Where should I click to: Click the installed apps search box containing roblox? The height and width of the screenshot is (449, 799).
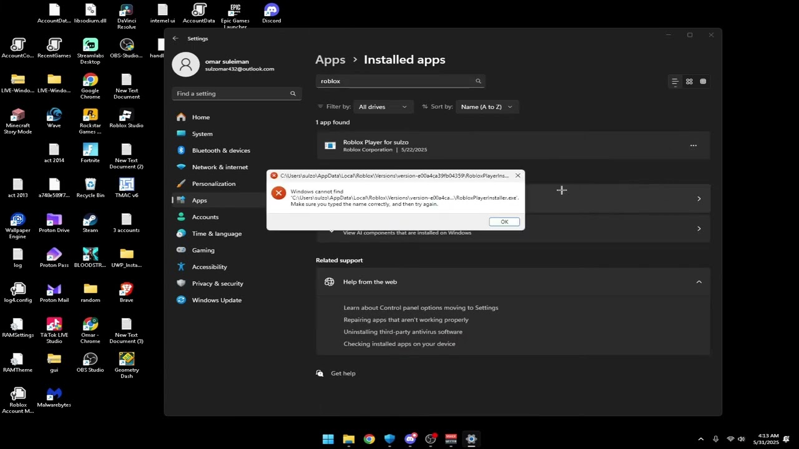click(400, 81)
